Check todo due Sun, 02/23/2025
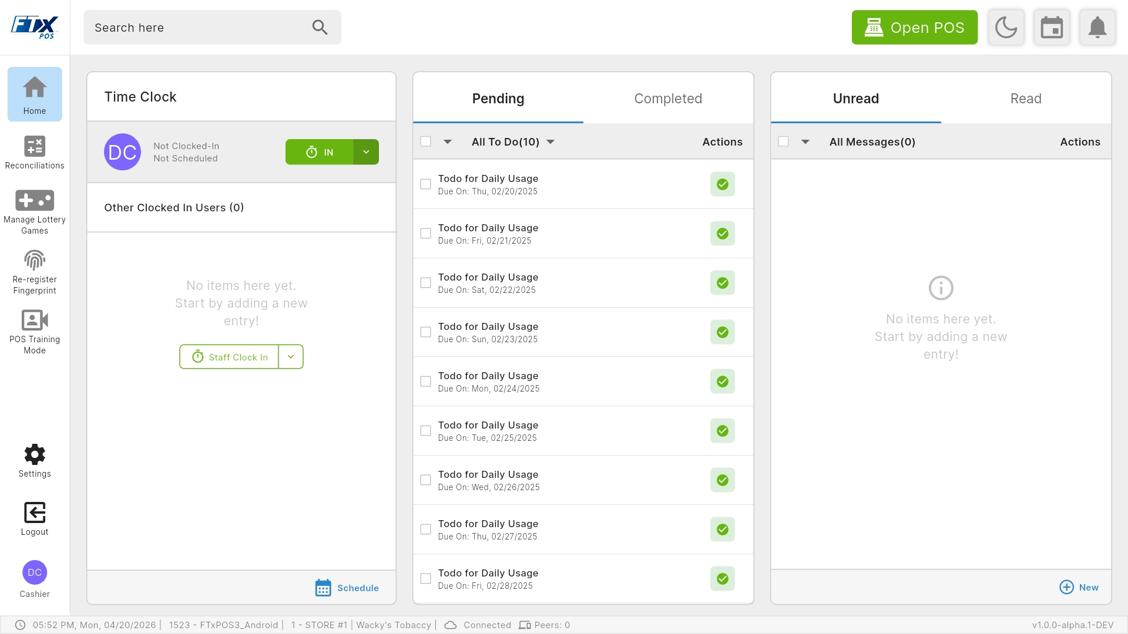 [x=426, y=332]
